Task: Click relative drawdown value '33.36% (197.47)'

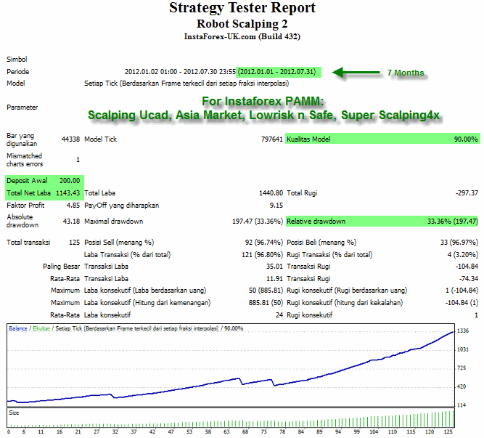Action: coord(453,222)
